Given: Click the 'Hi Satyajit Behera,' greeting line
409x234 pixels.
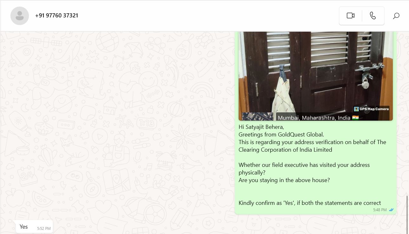Looking at the screenshot, I should [261, 127].
